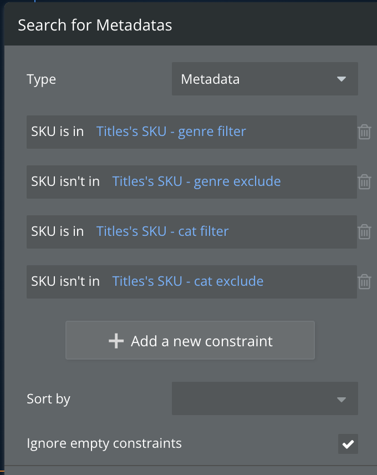Image resolution: width=377 pixels, height=475 pixels.
Task: Select the "SKU is in" cat filter label
Action: pos(58,231)
